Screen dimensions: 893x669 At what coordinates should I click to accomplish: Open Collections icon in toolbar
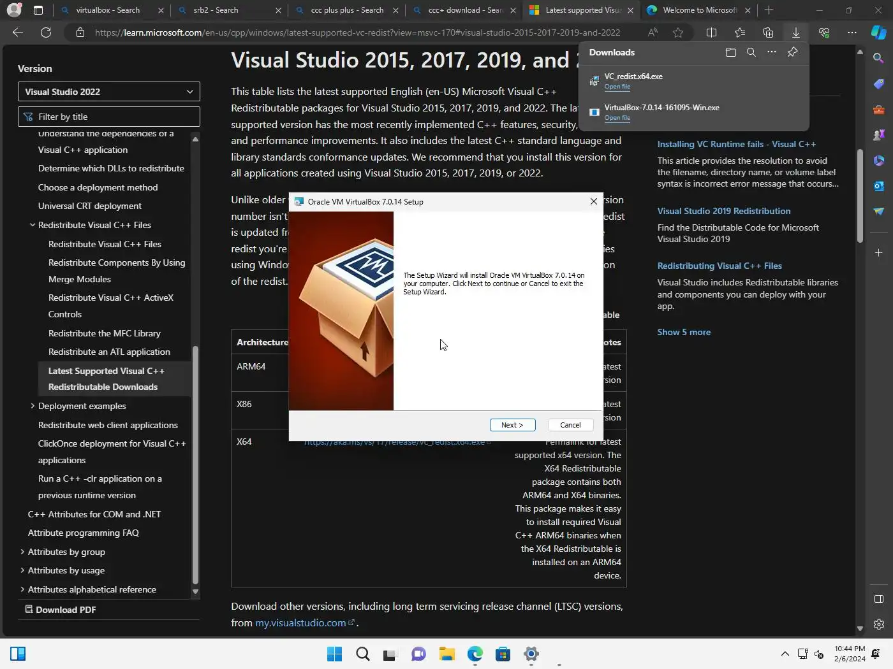[768, 32]
